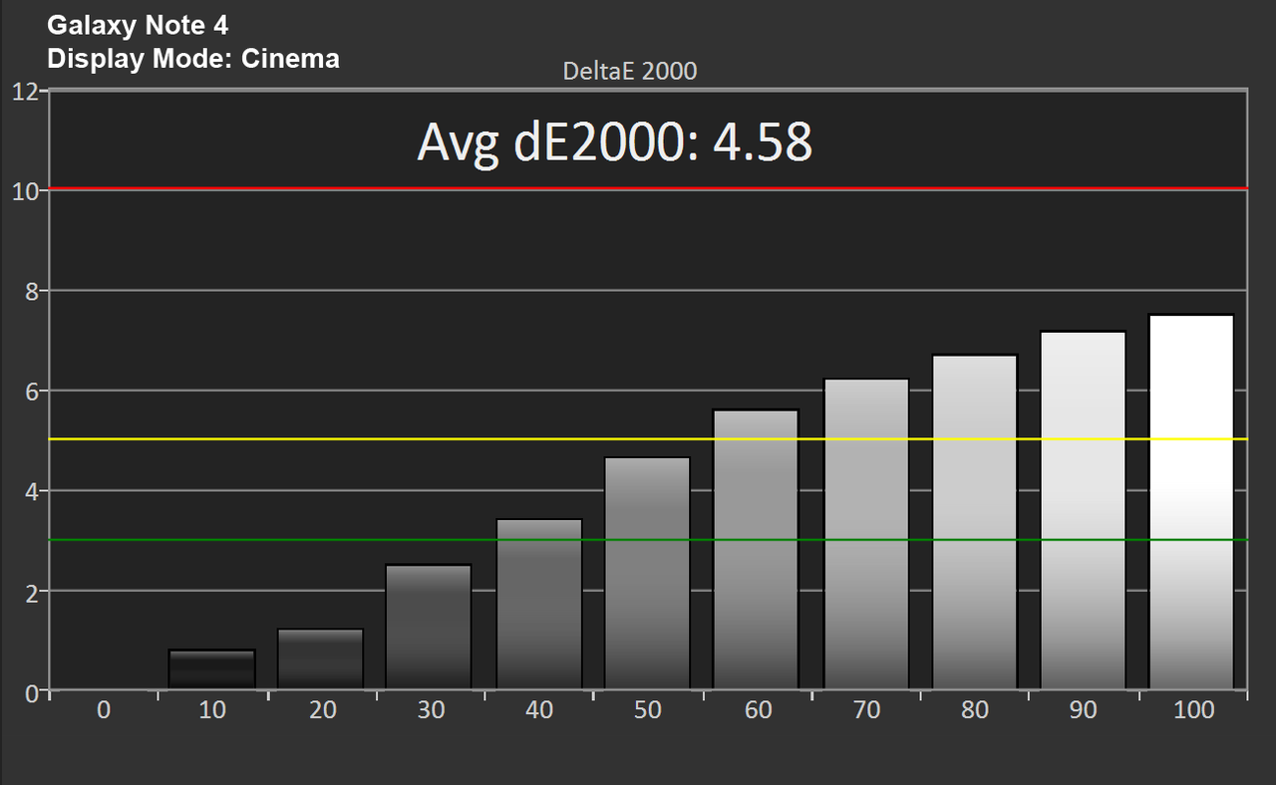
Task: Select the bar above x-axis value 40
Action: click(539, 604)
